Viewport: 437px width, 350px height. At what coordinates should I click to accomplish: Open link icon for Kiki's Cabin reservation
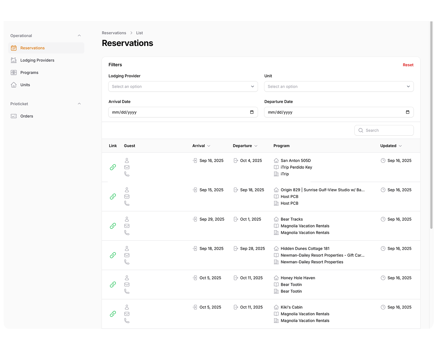[113, 314]
